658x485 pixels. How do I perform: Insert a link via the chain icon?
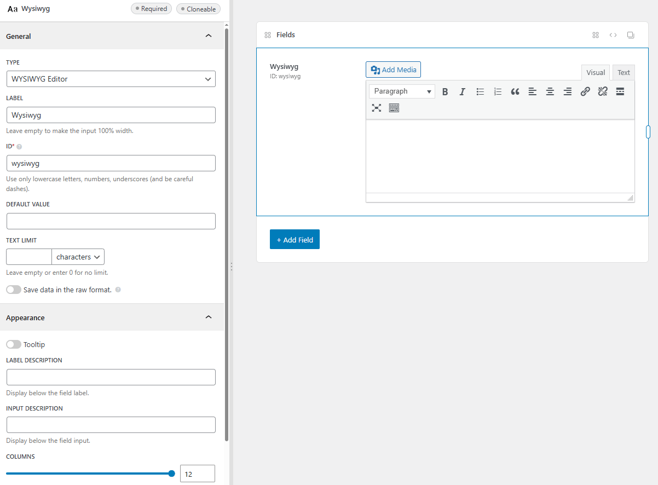coord(585,91)
